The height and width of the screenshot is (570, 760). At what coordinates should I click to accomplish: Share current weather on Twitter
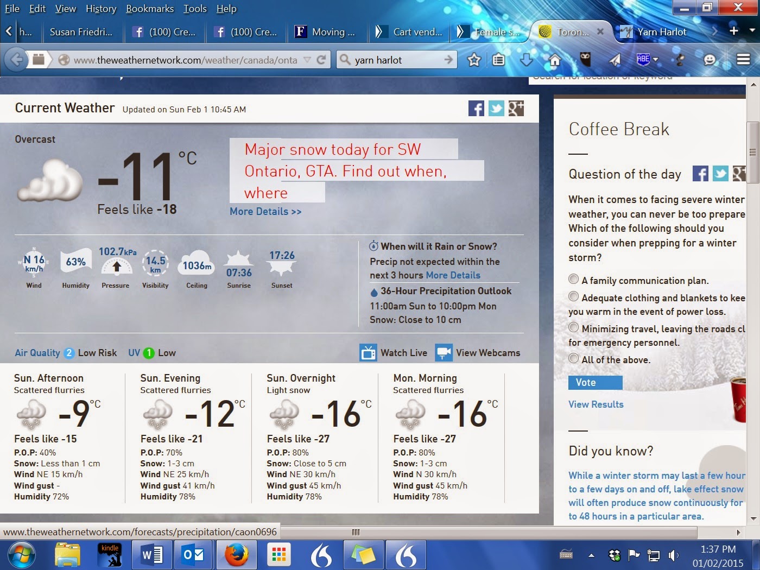click(496, 109)
